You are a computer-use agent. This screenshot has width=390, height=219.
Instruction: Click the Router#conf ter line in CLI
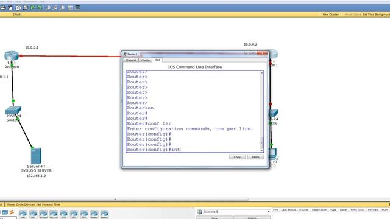click(x=149, y=123)
